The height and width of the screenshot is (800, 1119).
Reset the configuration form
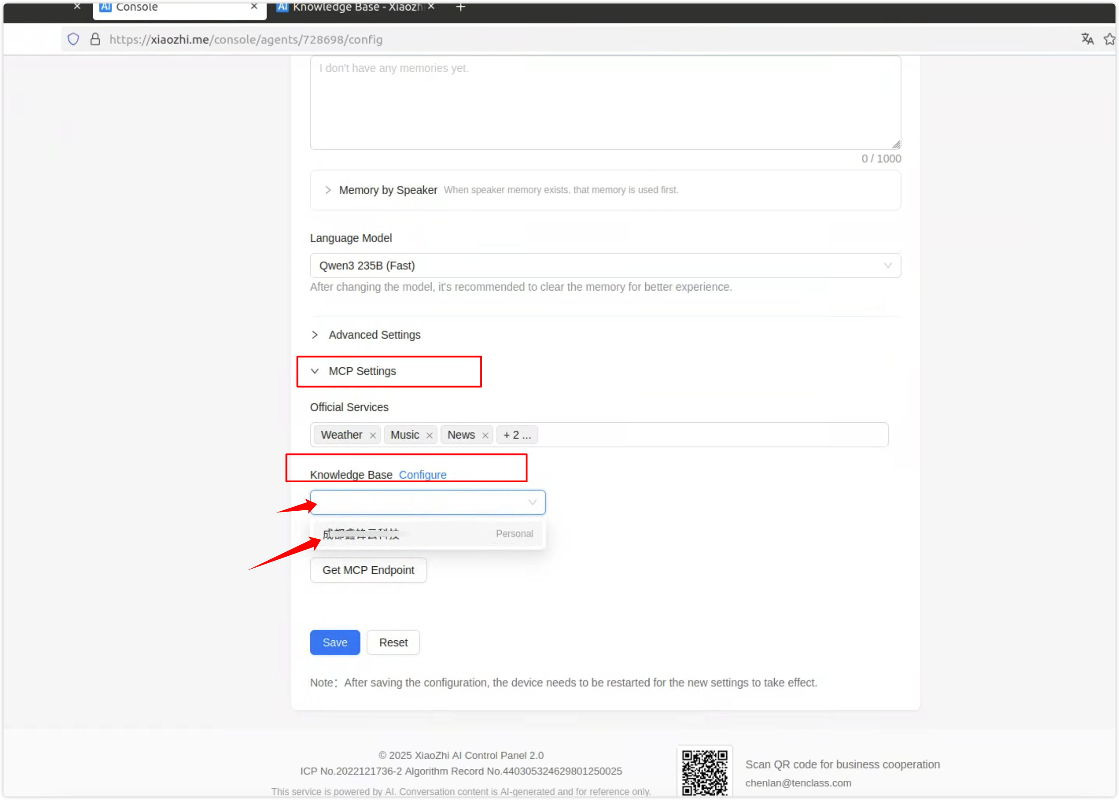(393, 642)
